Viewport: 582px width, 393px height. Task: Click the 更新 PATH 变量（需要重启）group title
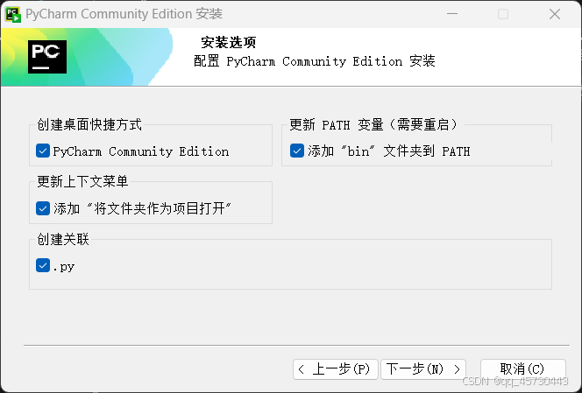coord(373,124)
